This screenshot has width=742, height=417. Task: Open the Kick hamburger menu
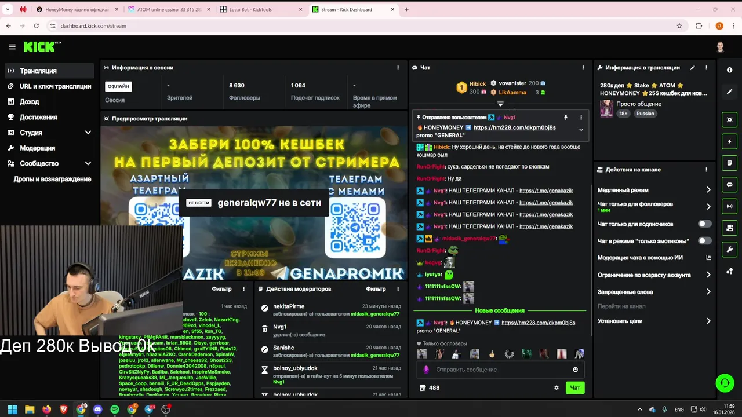[x=12, y=47]
